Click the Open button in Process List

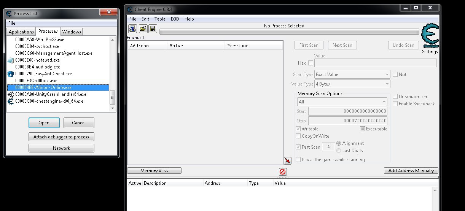point(44,123)
